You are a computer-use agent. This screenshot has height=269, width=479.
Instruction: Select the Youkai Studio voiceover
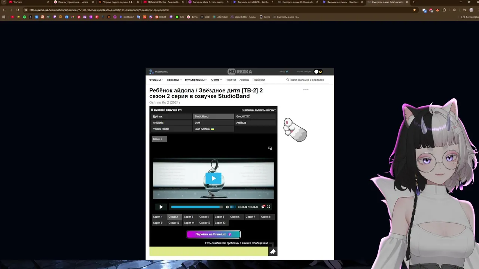click(x=172, y=129)
